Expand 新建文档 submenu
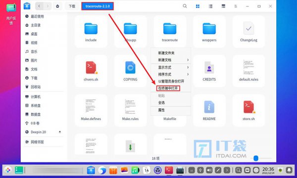Screen dimensions: 297x178 pos(171,60)
